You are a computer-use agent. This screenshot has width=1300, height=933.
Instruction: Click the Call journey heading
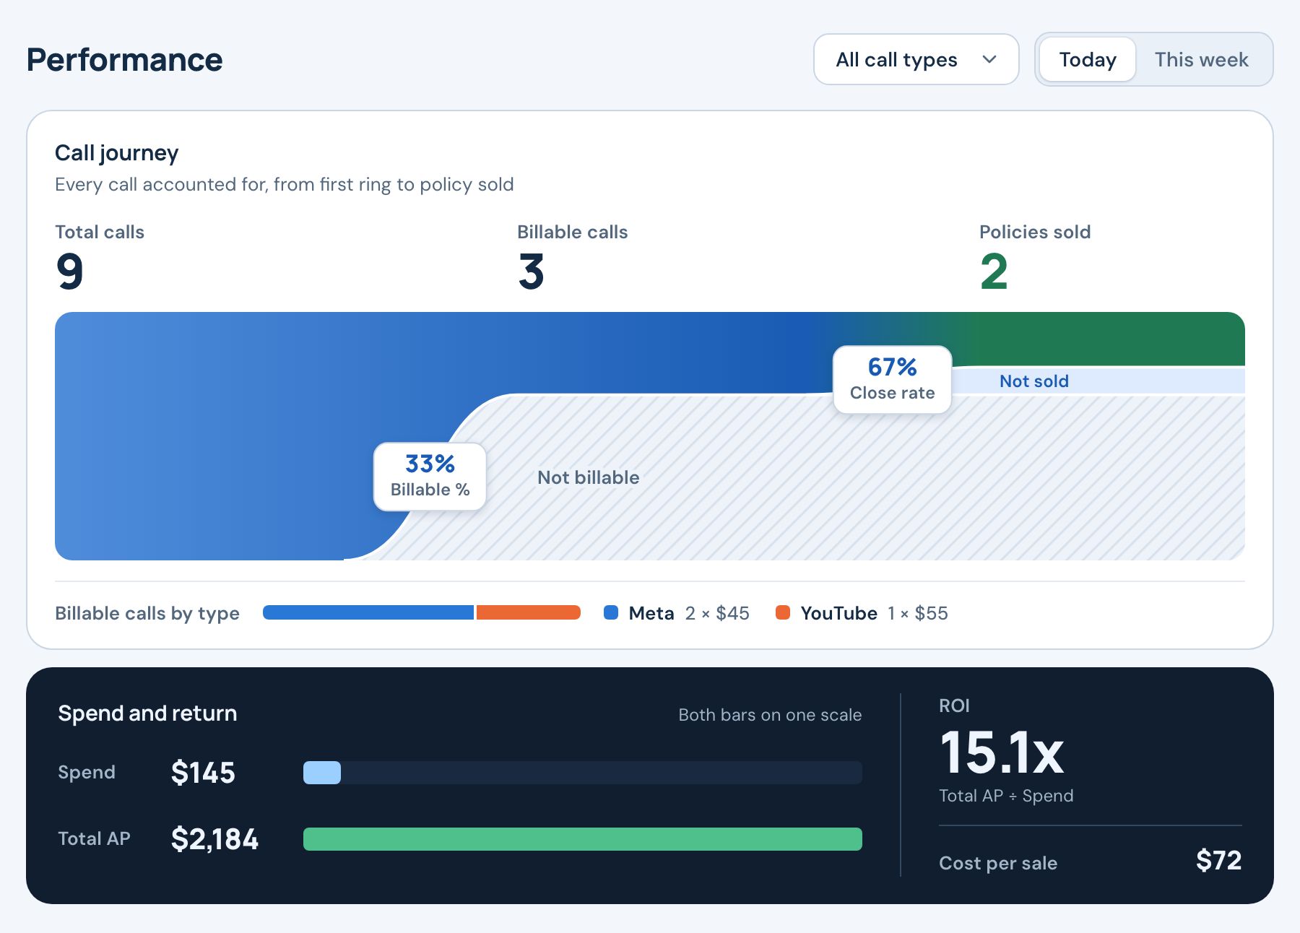pyautogui.click(x=116, y=153)
